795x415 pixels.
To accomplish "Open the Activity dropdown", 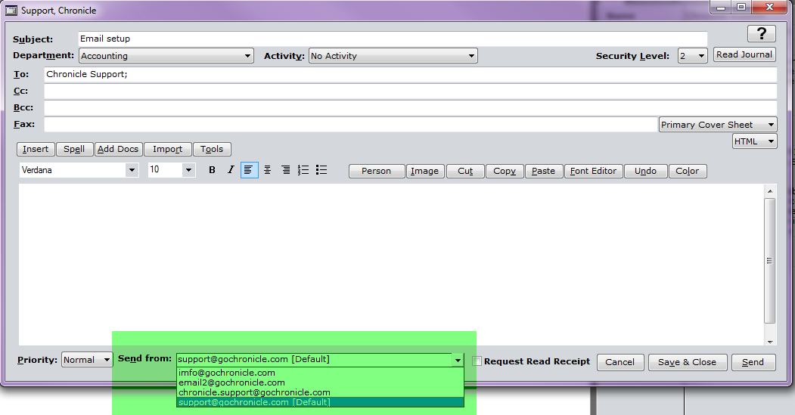I will [393, 56].
